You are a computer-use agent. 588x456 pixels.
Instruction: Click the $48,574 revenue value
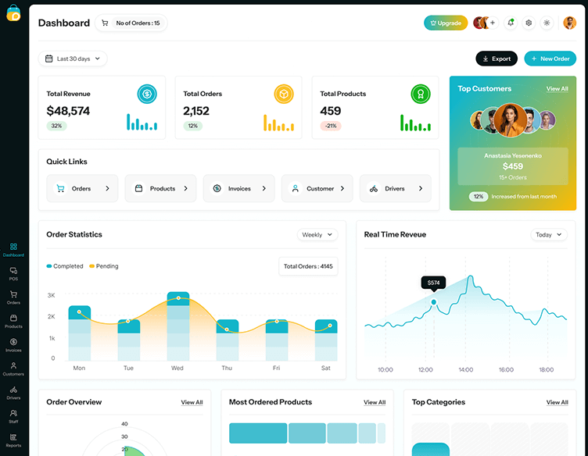[68, 111]
